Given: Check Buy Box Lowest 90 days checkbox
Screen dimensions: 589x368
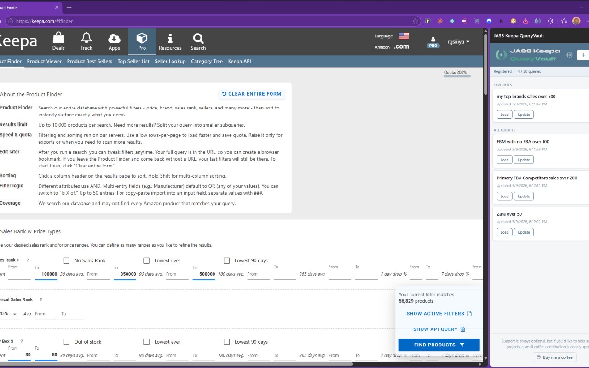Looking at the screenshot, I should click(226, 342).
